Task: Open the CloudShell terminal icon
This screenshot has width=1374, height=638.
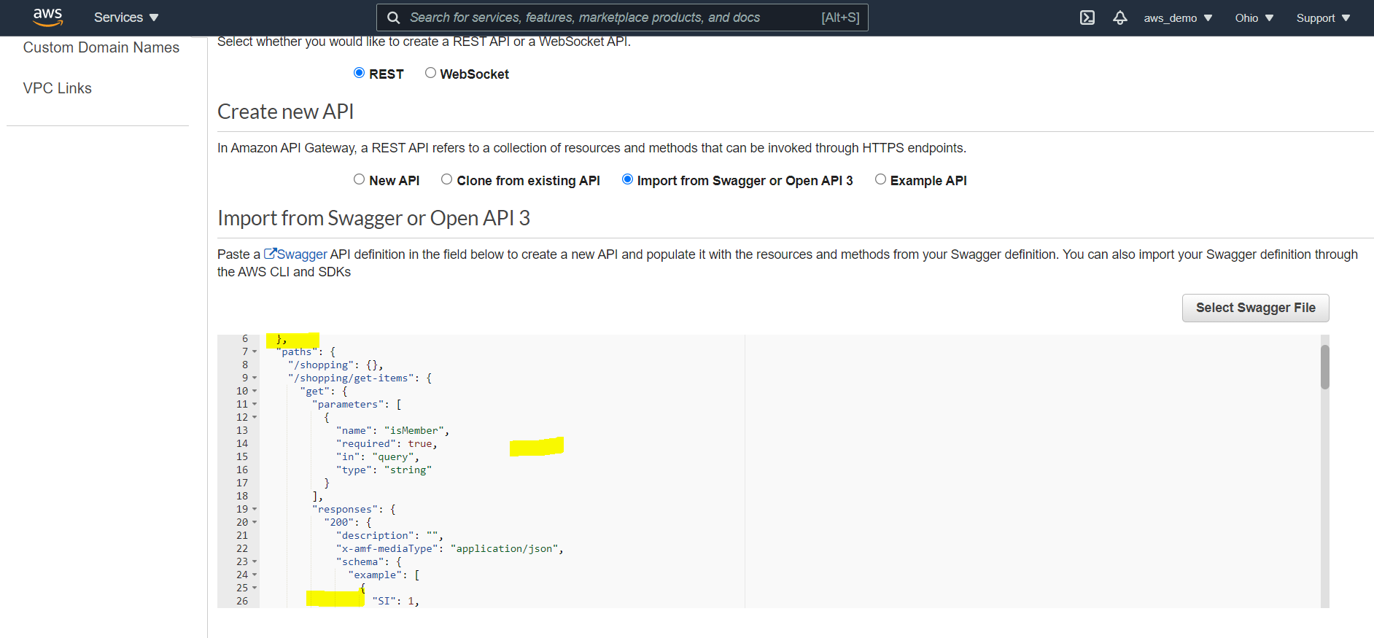Action: (x=1087, y=17)
